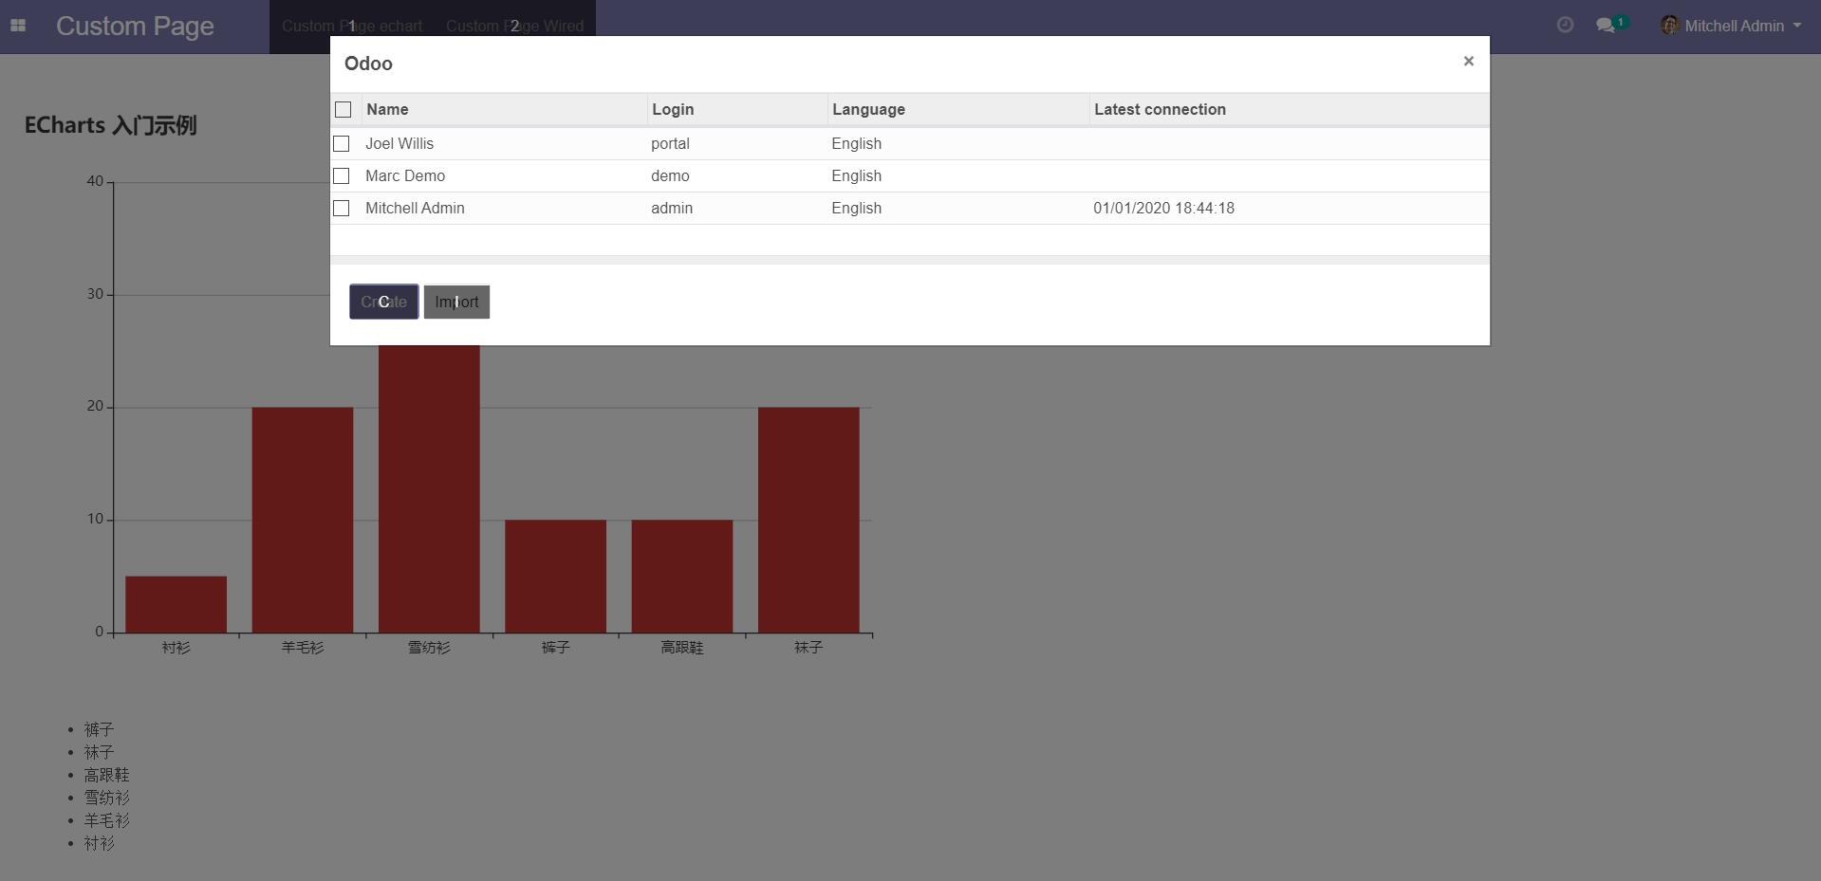Open the Custom Page echart menu
The image size is (1821, 881).
352,26
